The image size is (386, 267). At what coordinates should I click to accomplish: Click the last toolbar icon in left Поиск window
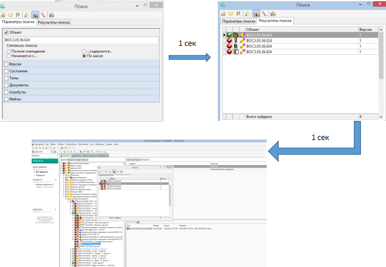pyautogui.click(x=53, y=14)
